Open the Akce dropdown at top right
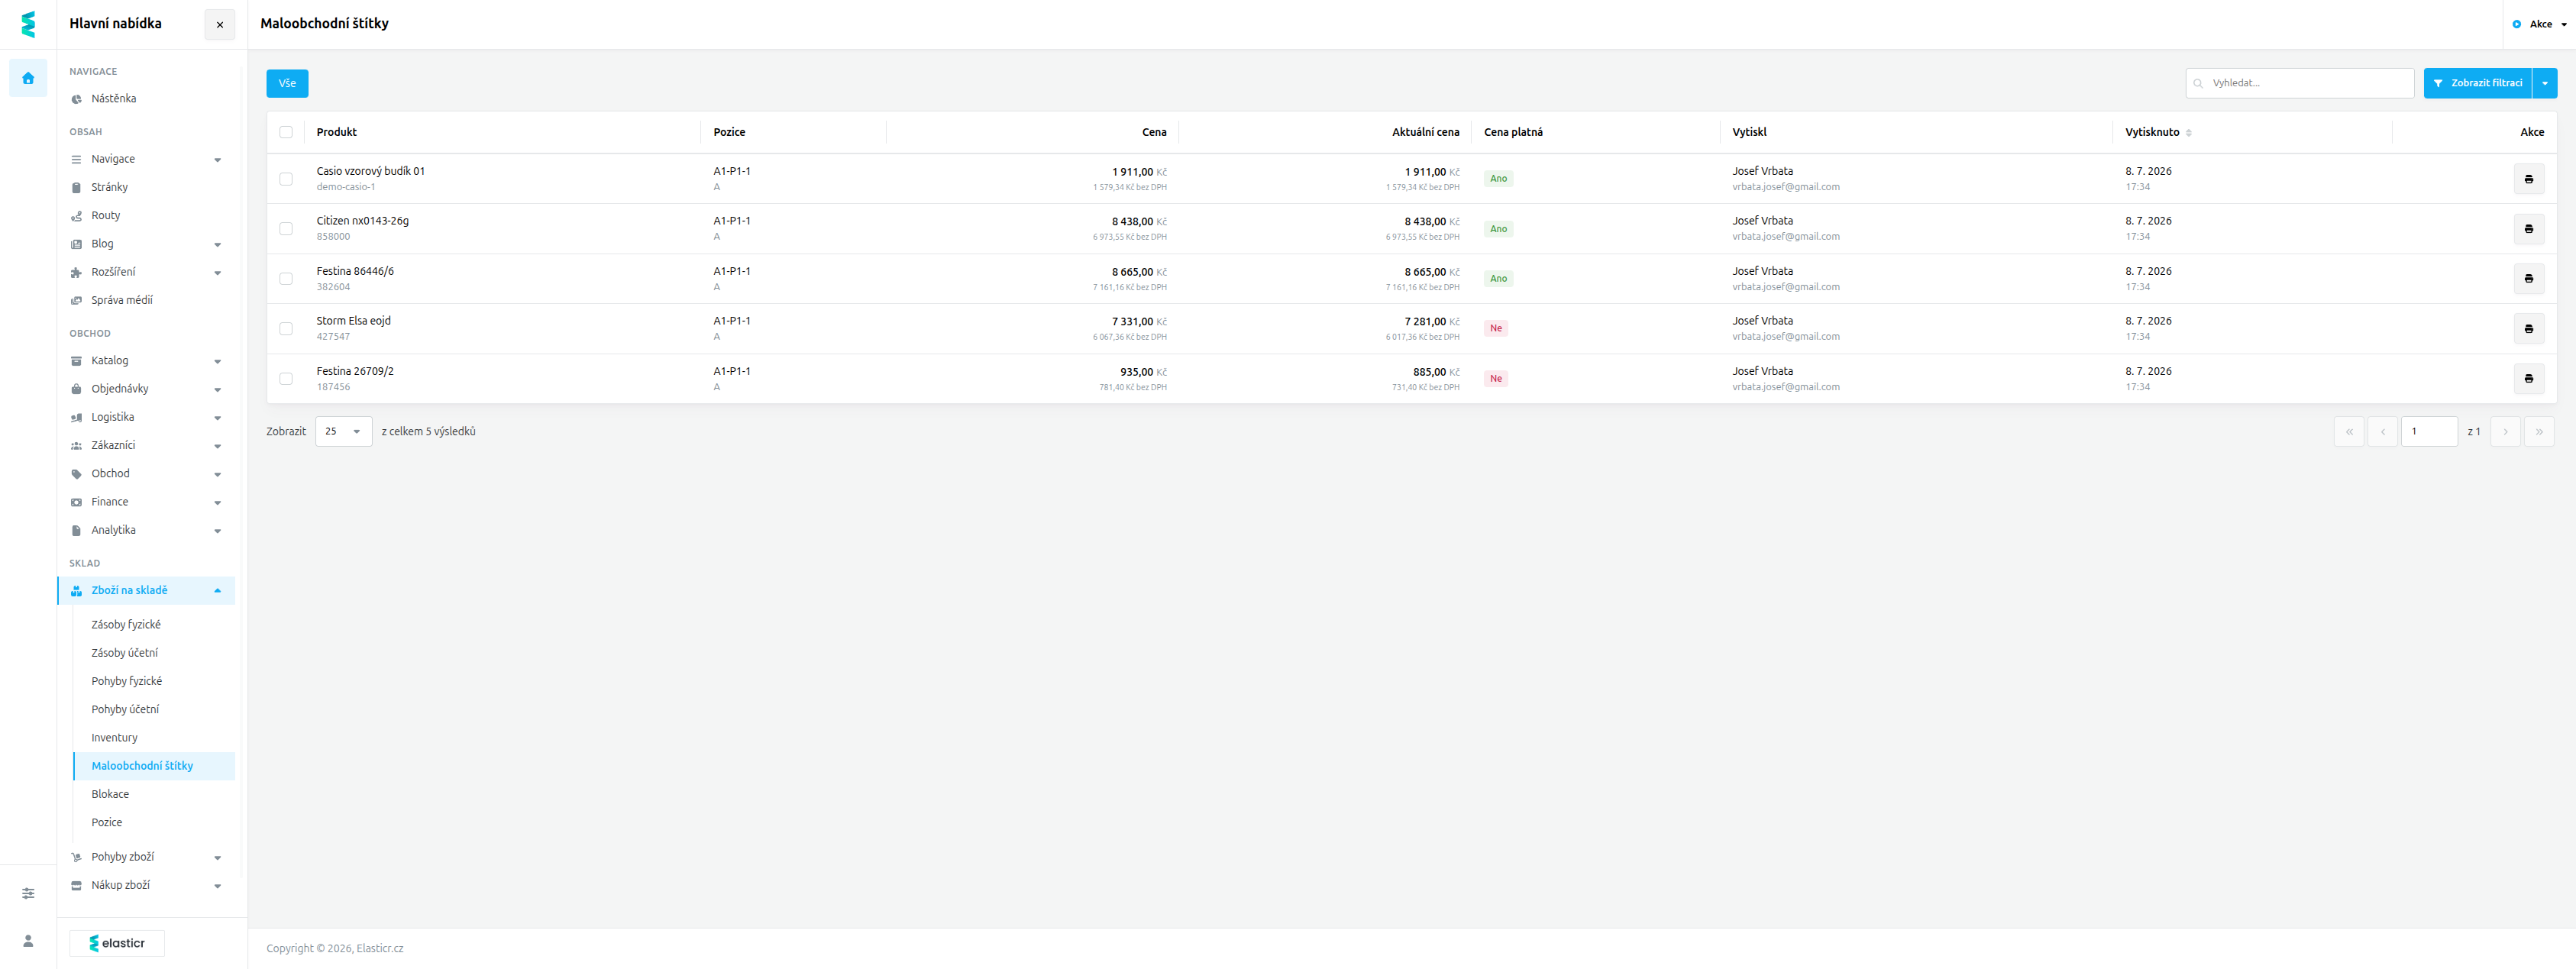 (x=2540, y=24)
